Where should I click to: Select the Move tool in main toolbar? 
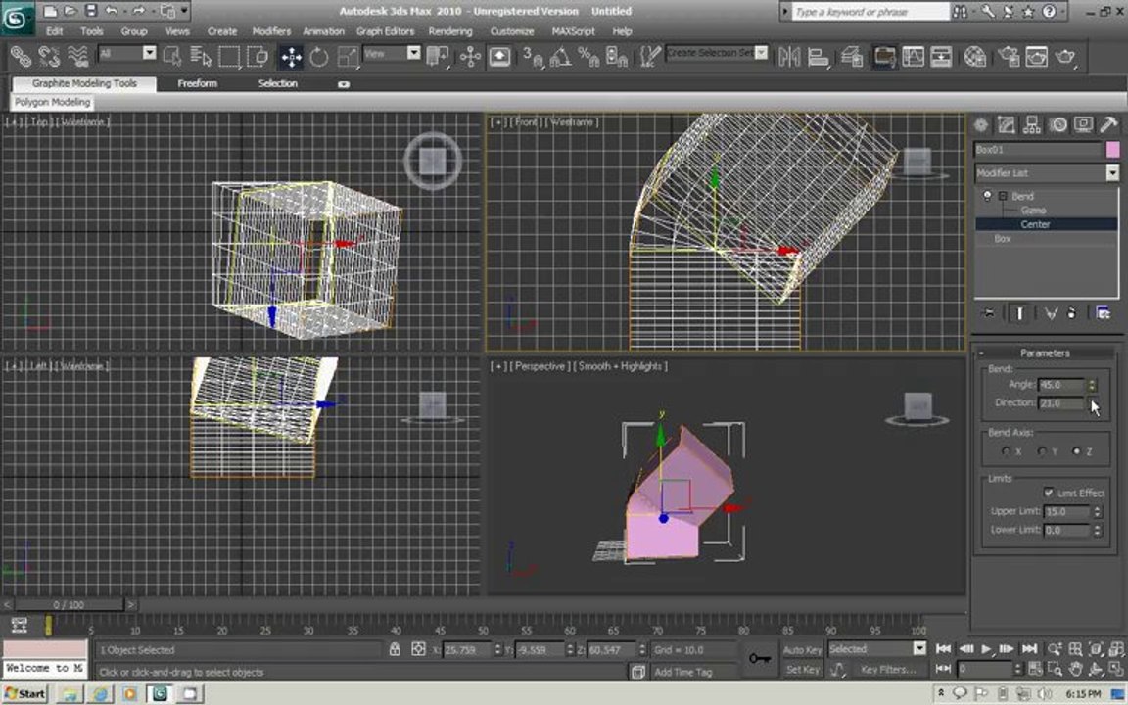pos(291,57)
